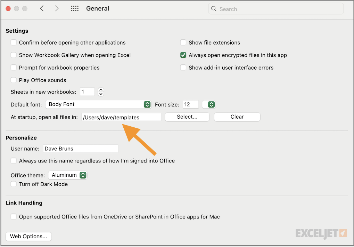Toggle Turn off Dark Mode
354x247 pixels.
[14, 184]
